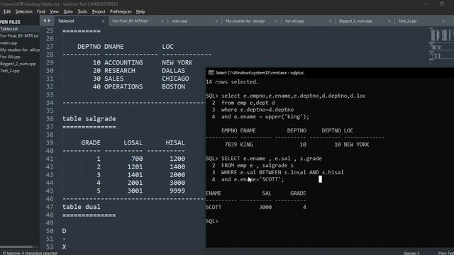Open the Goto menu
The width and height of the screenshot is (454, 255).
(68, 11)
